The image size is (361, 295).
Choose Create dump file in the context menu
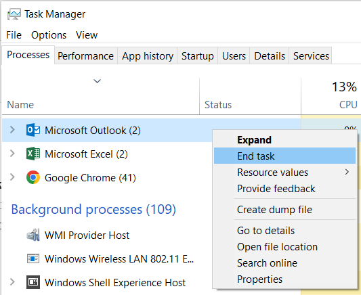coord(284,210)
